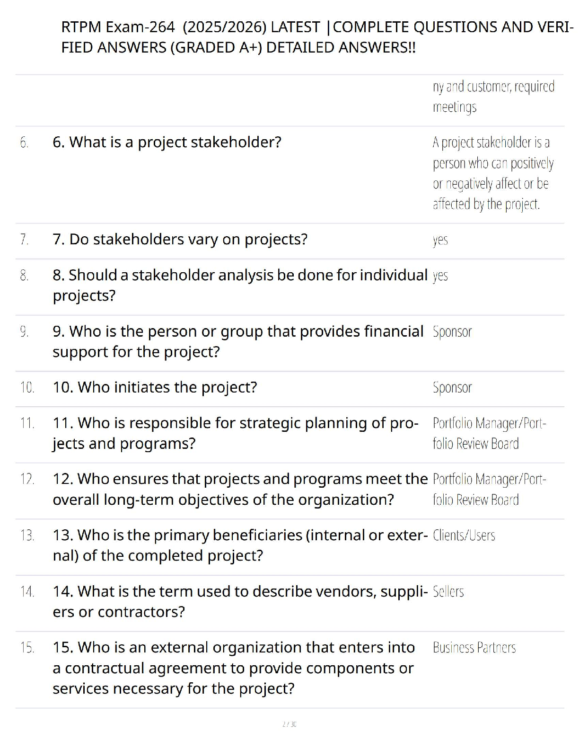Viewport: 579px width, 750px height.
Task: Click Portfolio Manager answer for question 11
Action: tap(490, 433)
